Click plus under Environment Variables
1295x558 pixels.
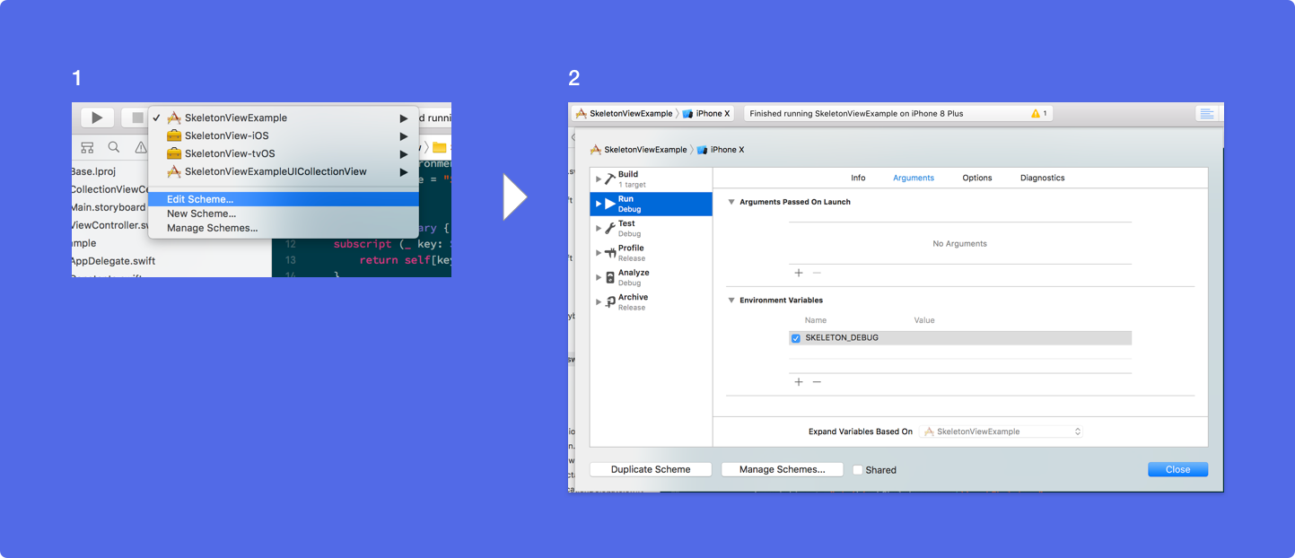799,382
